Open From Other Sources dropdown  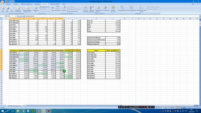[18, 9]
